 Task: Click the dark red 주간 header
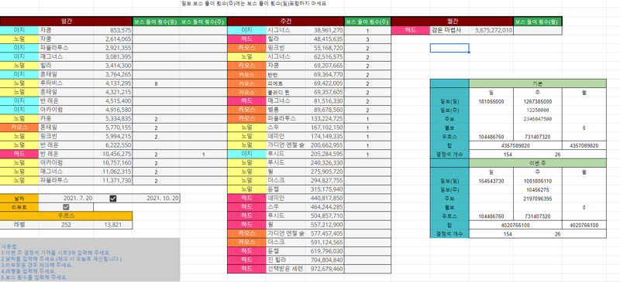click(286, 22)
